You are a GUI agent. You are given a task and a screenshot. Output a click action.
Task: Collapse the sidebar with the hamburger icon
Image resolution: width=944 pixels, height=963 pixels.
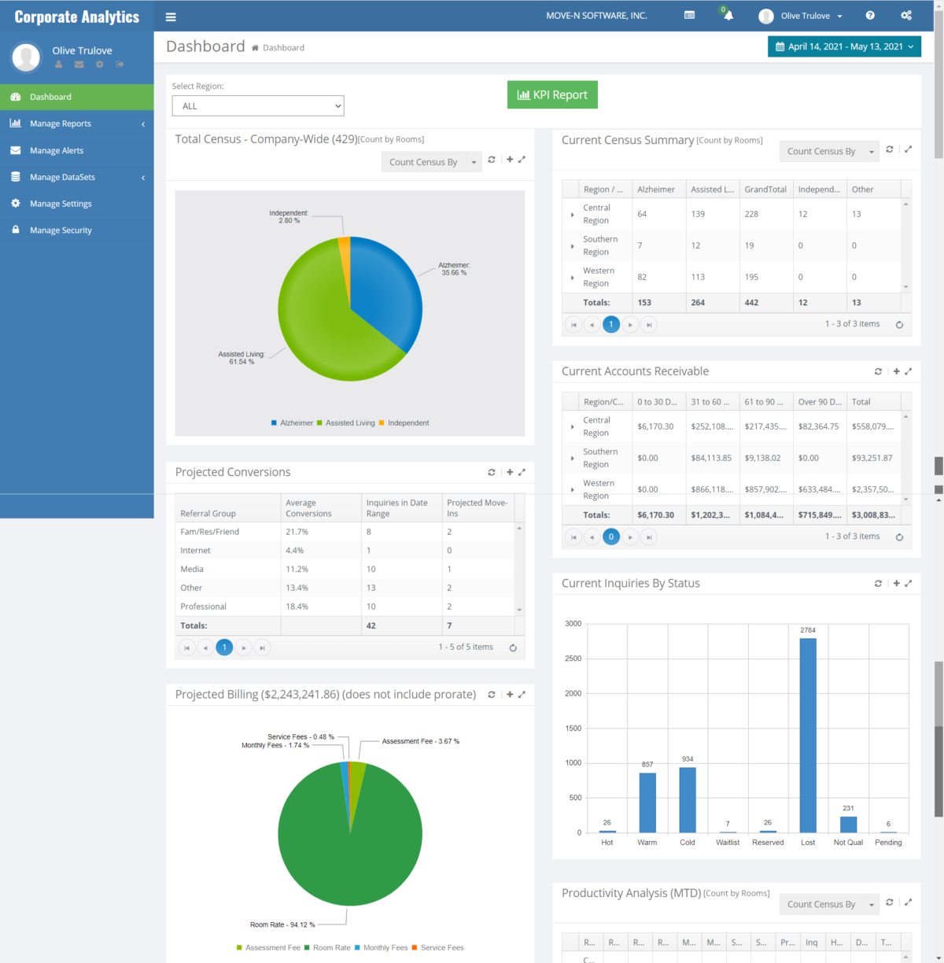click(171, 15)
